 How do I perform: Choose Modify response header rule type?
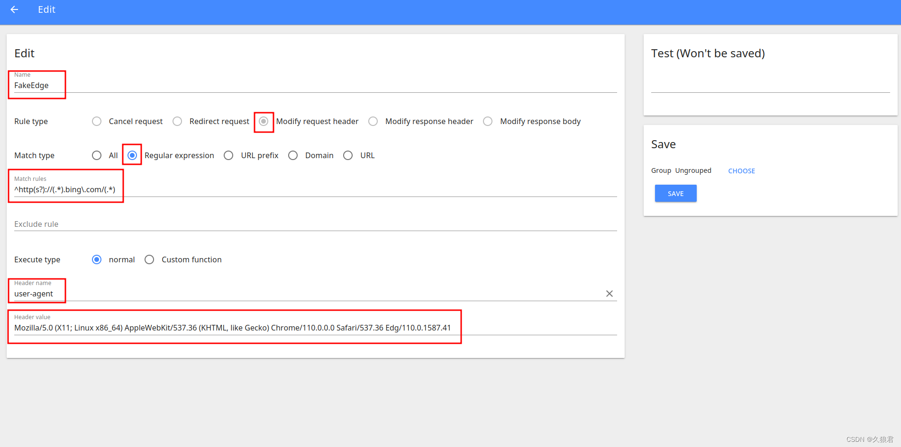coord(373,121)
